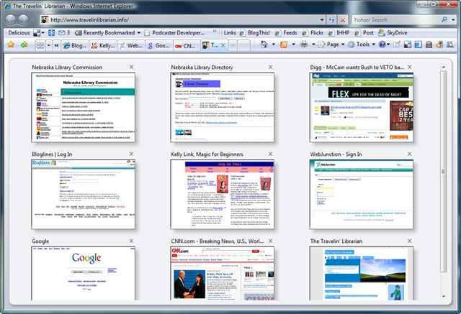Refresh the current page
Viewport: 461px width, 314px height.
331,20
